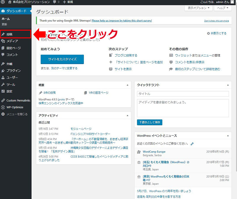The width and height of the screenshot is (237, 199).
Task: Click the 非表示にする dismiss circle icon
Action: coord(208,33)
